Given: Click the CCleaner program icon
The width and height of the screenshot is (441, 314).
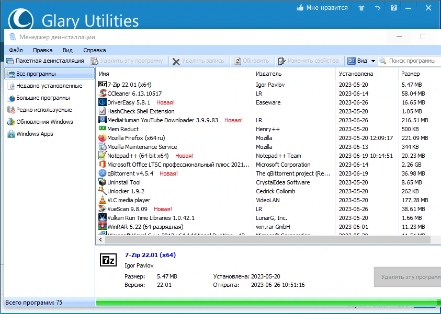Looking at the screenshot, I should pyautogui.click(x=103, y=93).
